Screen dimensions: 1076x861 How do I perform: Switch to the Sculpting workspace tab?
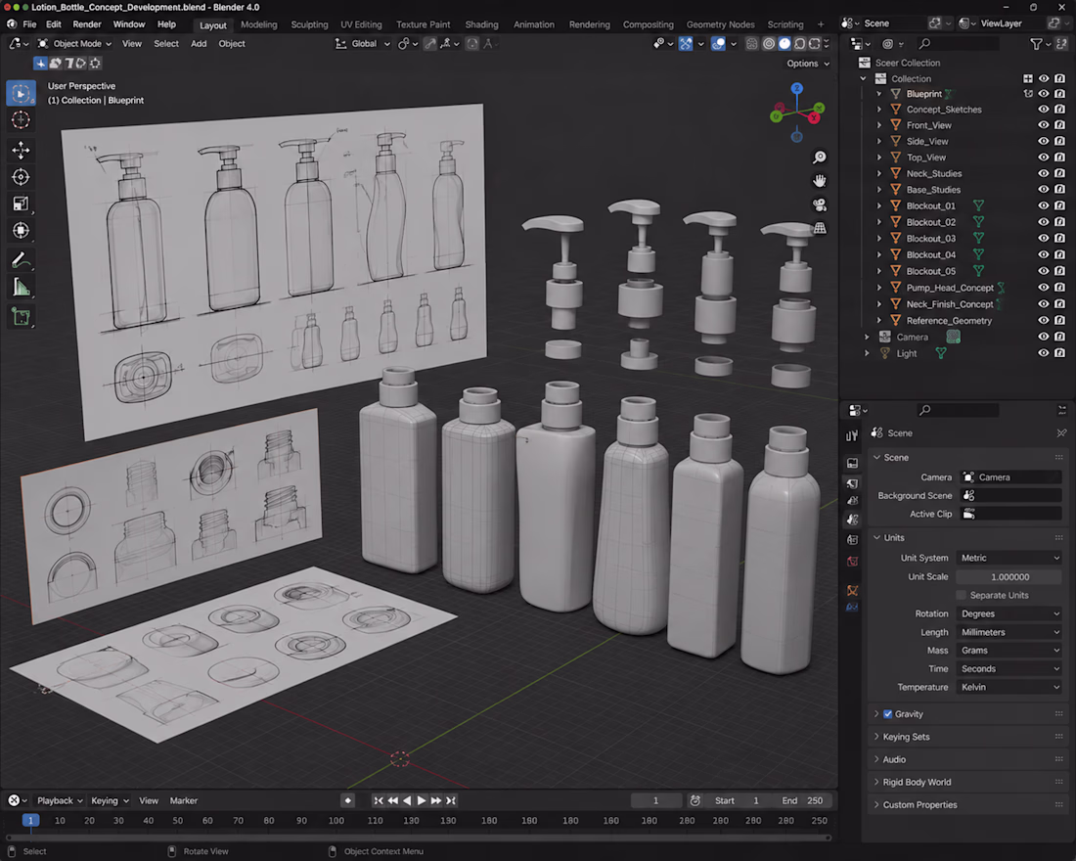click(x=309, y=24)
